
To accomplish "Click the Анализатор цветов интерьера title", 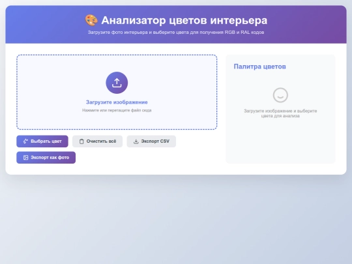I will (184, 20).
